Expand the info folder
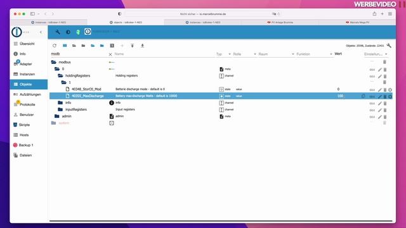 click(x=60, y=103)
